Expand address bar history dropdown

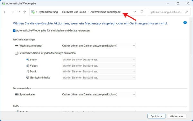coord(135,12)
